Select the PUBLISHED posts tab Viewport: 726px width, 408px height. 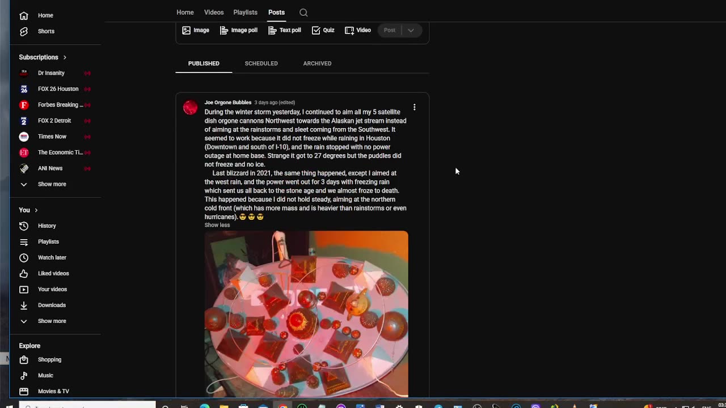(x=204, y=63)
